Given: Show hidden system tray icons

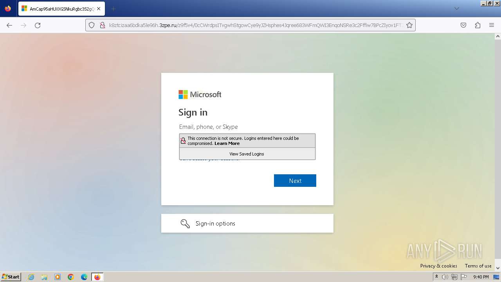Looking at the screenshot, I should (x=436, y=277).
